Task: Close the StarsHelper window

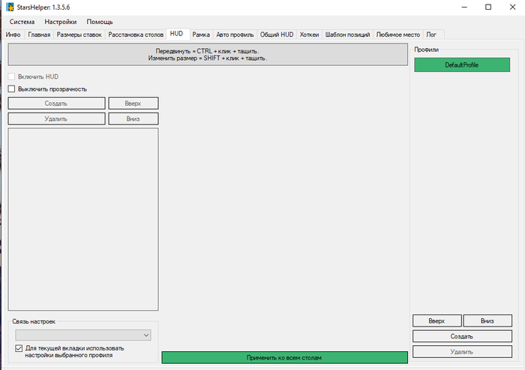Action: tap(512, 7)
